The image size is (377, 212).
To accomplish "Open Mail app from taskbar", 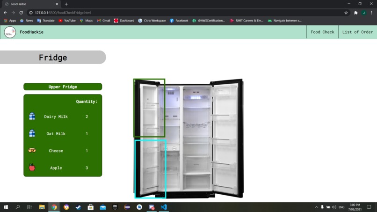I will (103, 207).
